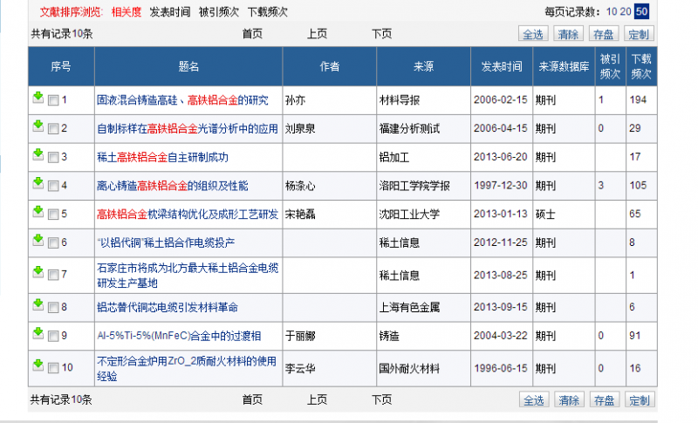This screenshot has width=698, height=423.
Task: Click top 清除 button
Action: click(569, 34)
